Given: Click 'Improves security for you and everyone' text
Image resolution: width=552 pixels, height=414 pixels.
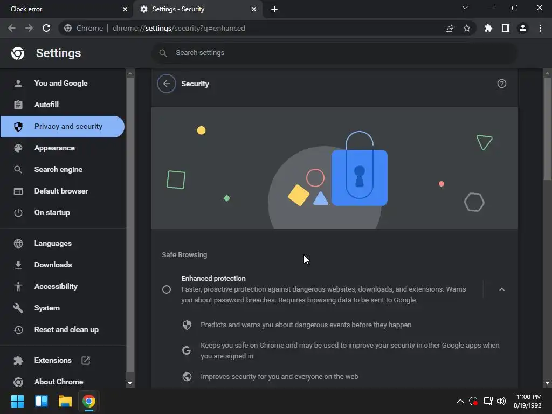Looking at the screenshot, I should [x=280, y=377].
